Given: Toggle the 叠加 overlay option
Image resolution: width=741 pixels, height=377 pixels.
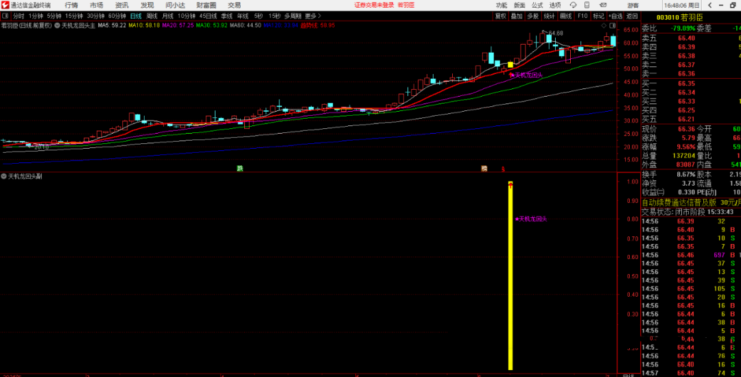Looking at the screenshot, I should [x=517, y=16].
